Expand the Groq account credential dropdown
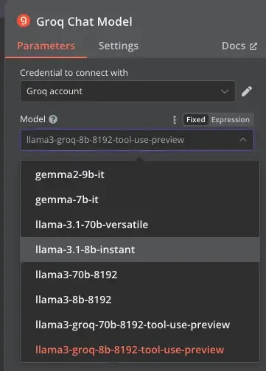The height and width of the screenshot is (371, 266). 127,91
